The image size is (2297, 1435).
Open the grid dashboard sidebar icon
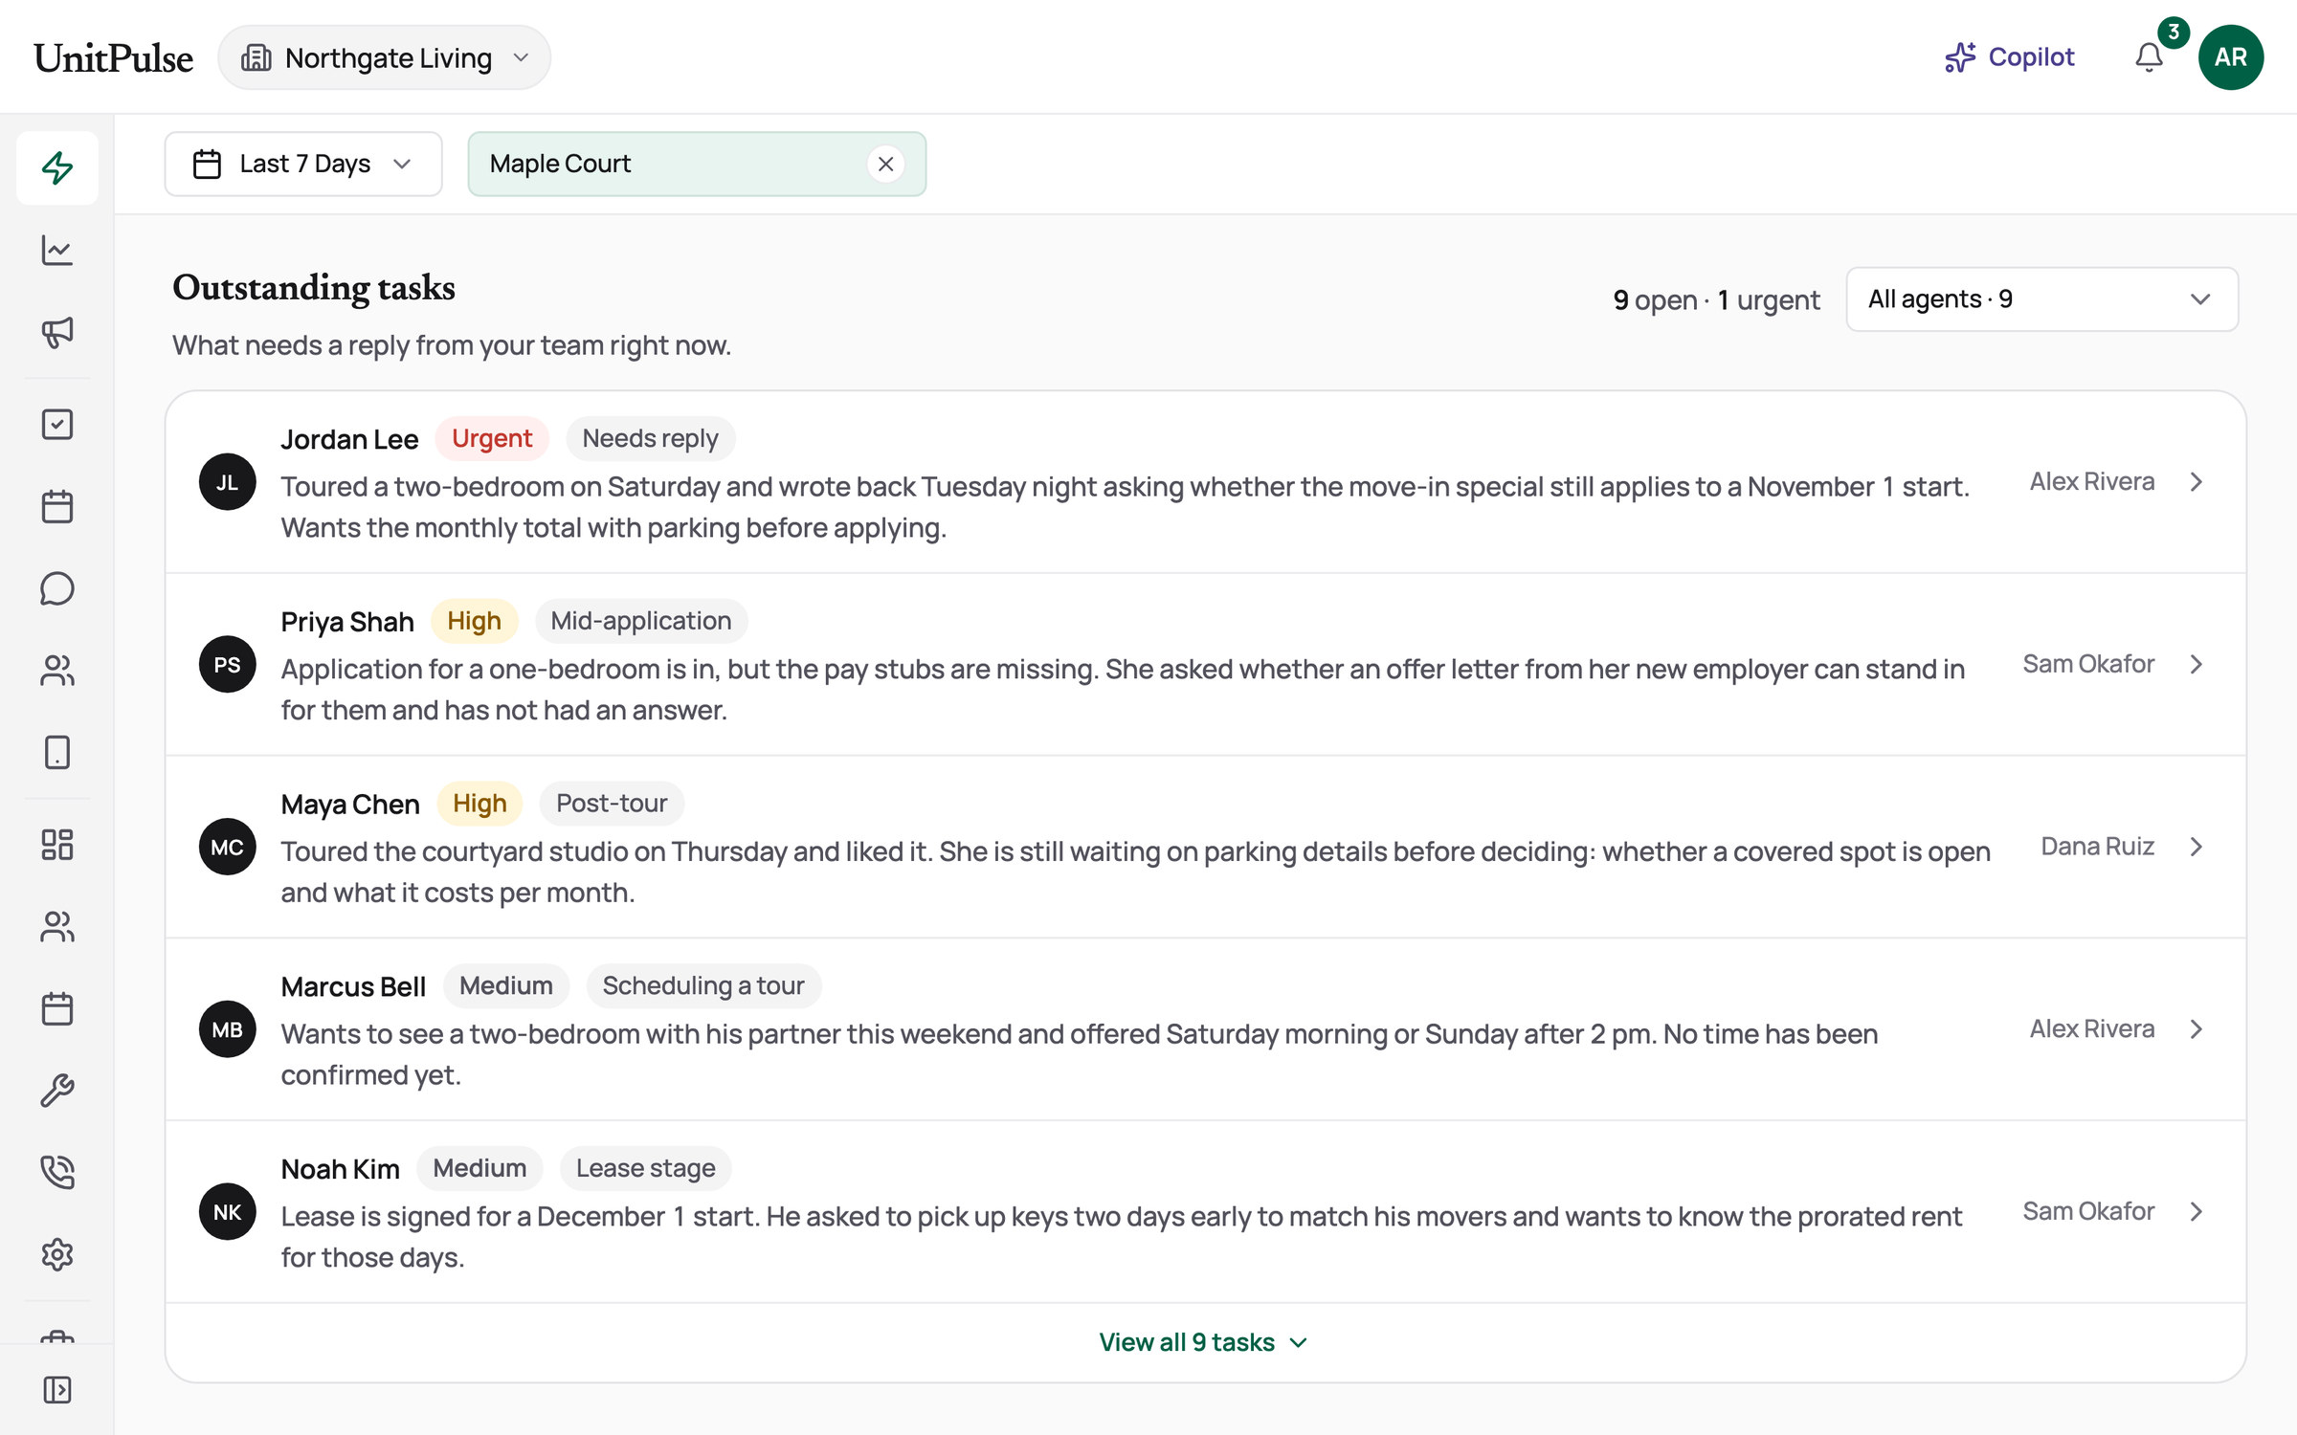click(x=57, y=845)
